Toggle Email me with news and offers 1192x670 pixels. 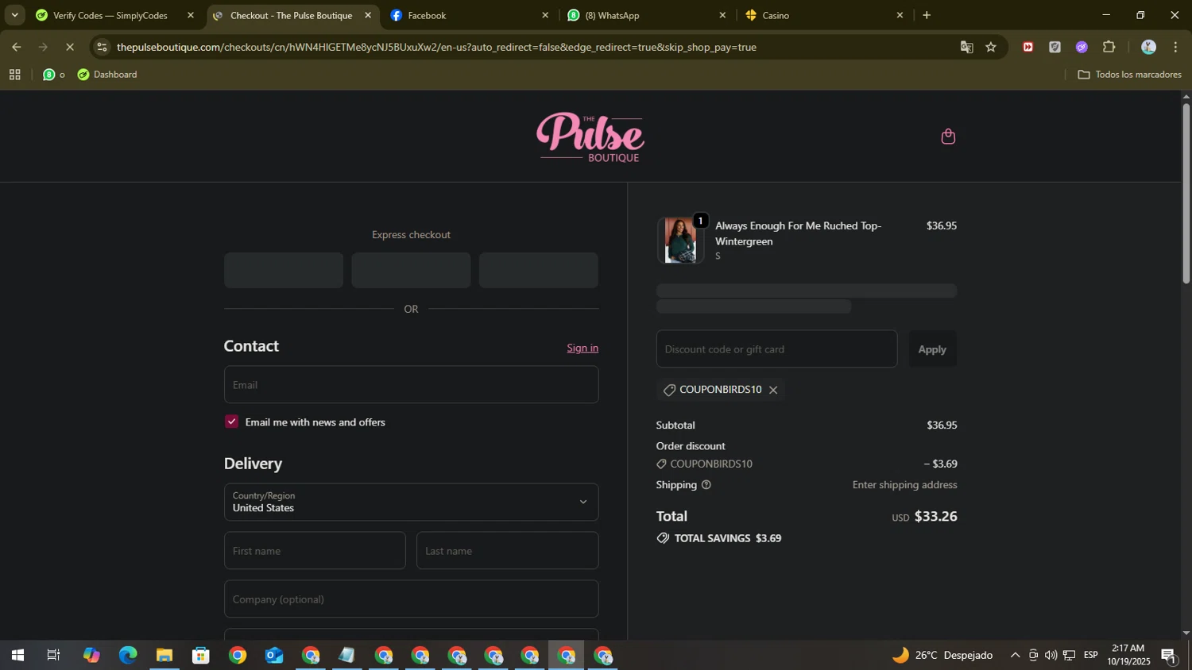tap(231, 422)
